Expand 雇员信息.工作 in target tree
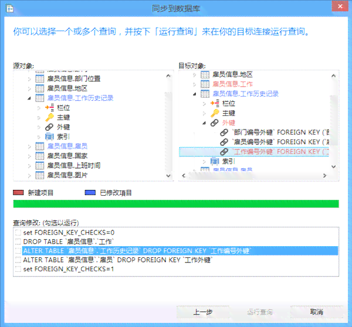 click(x=195, y=84)
